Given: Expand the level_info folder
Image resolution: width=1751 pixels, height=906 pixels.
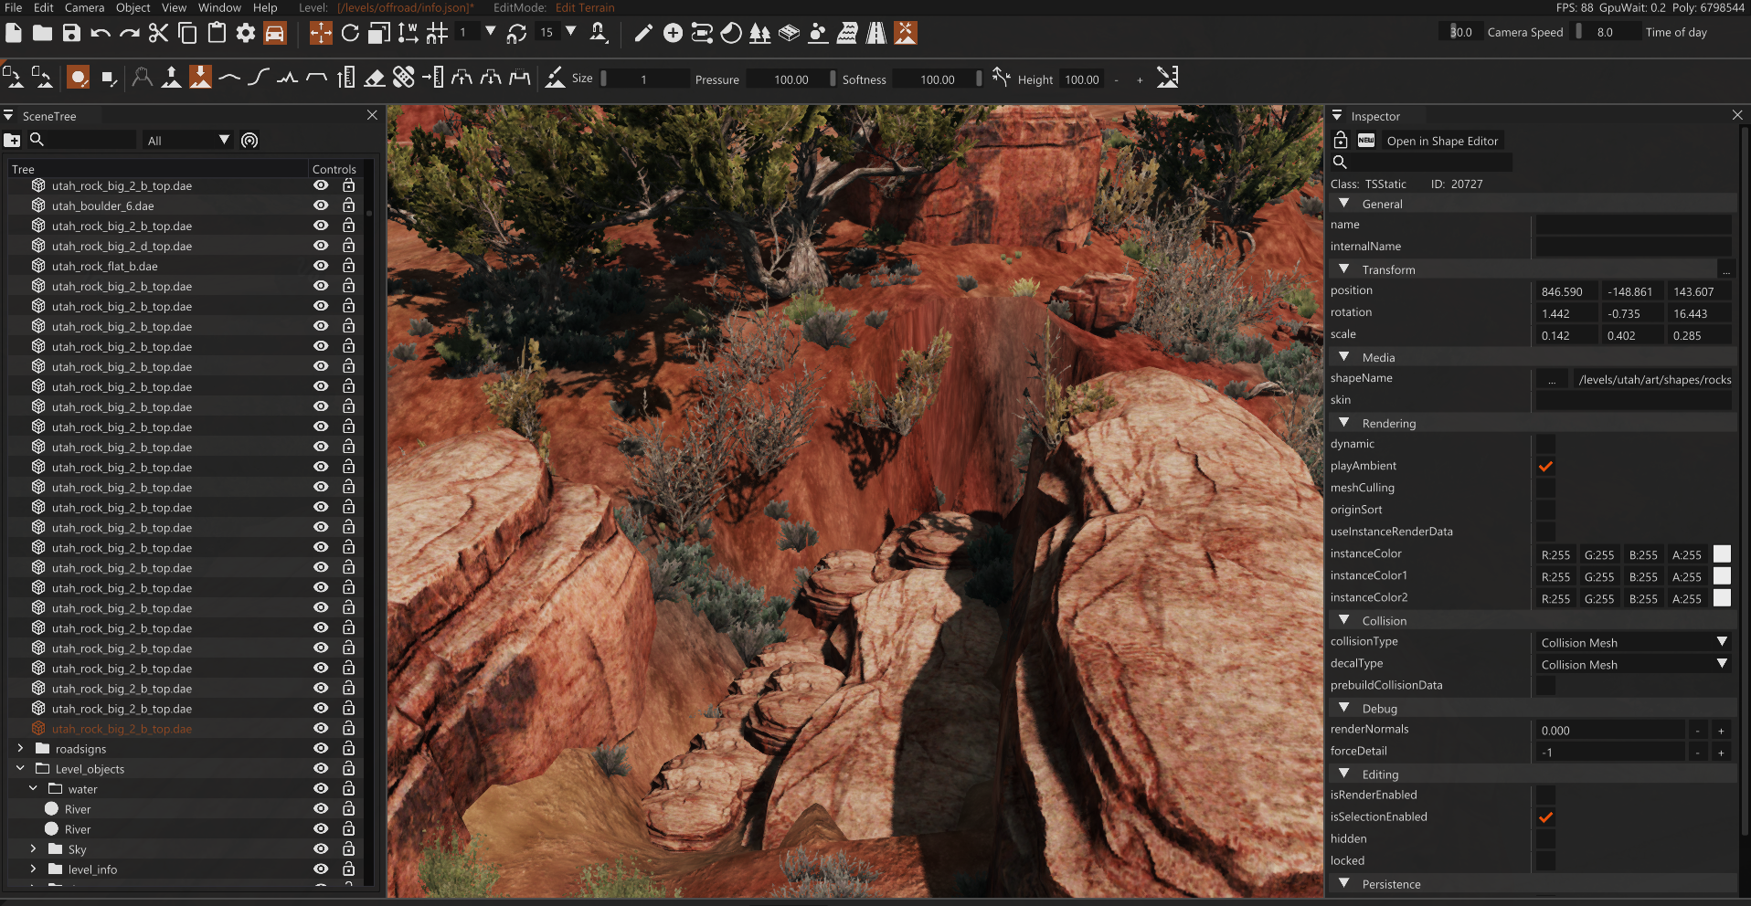Looking at the screenshot, I should (33, 869).
